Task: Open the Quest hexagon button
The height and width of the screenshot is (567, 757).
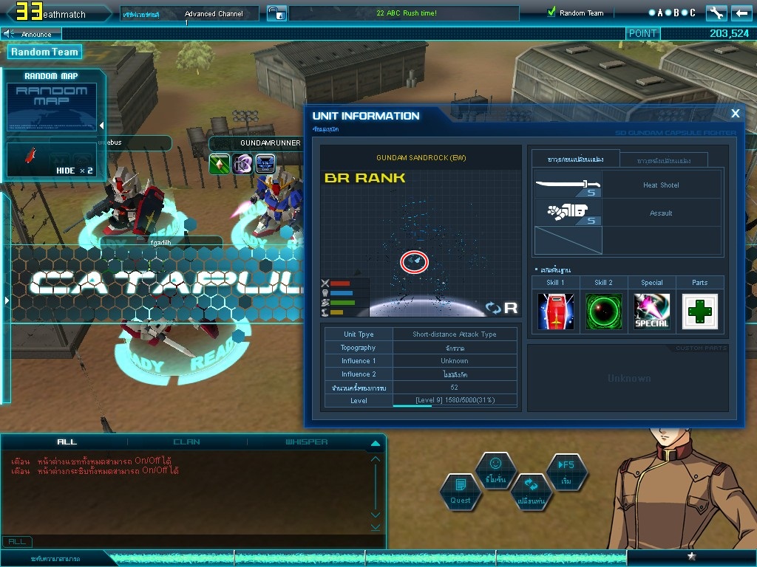Action: 461,492
